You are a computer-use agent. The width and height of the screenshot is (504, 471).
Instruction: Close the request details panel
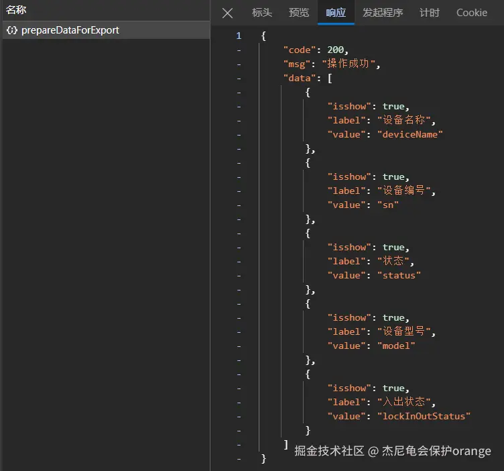click(228, 13)
